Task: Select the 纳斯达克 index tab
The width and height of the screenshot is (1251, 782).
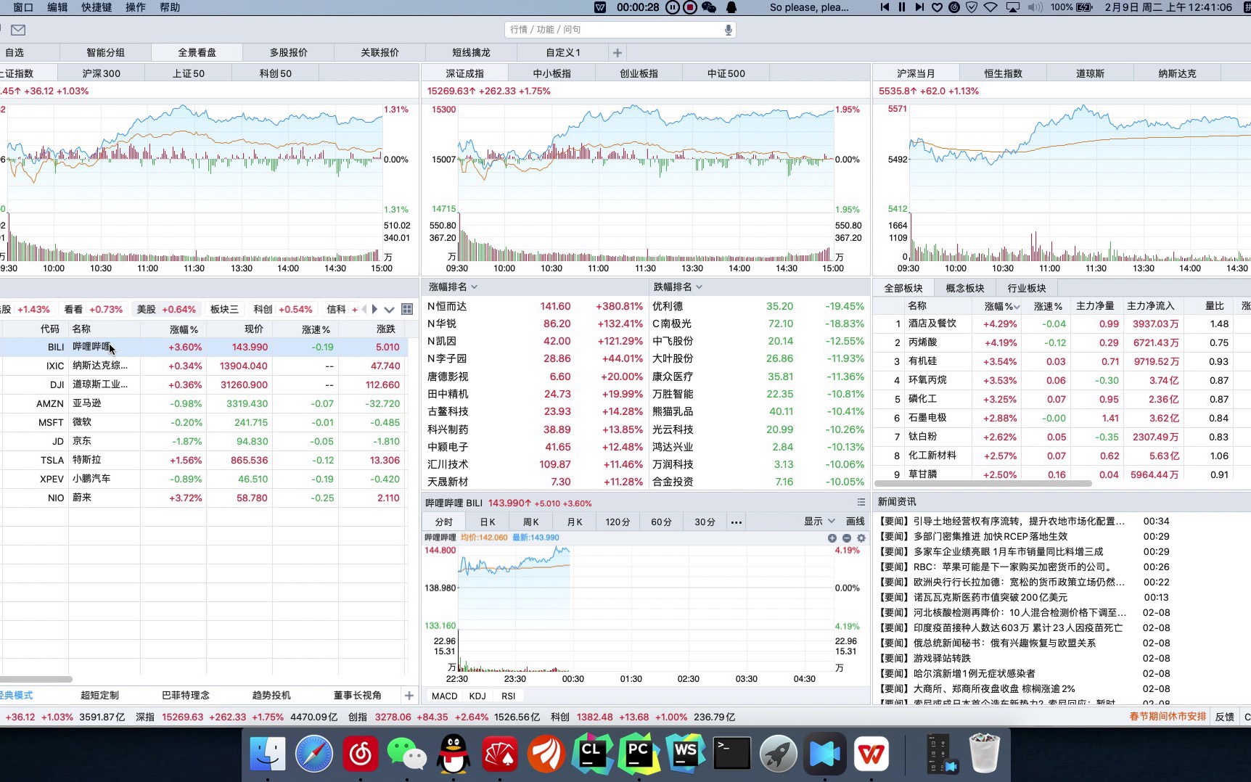Action: (x=1177, y=73)
